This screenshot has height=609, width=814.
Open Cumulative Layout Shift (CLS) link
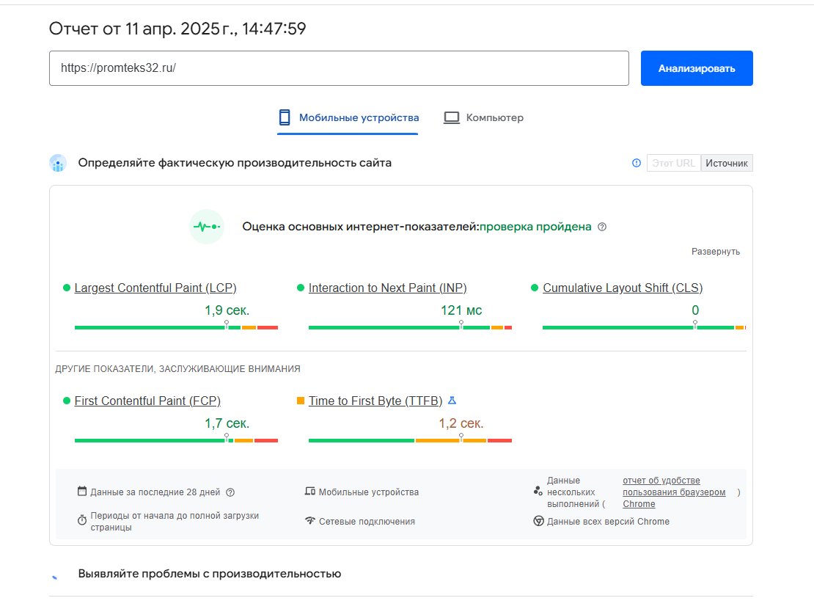[x=623, y=288]
